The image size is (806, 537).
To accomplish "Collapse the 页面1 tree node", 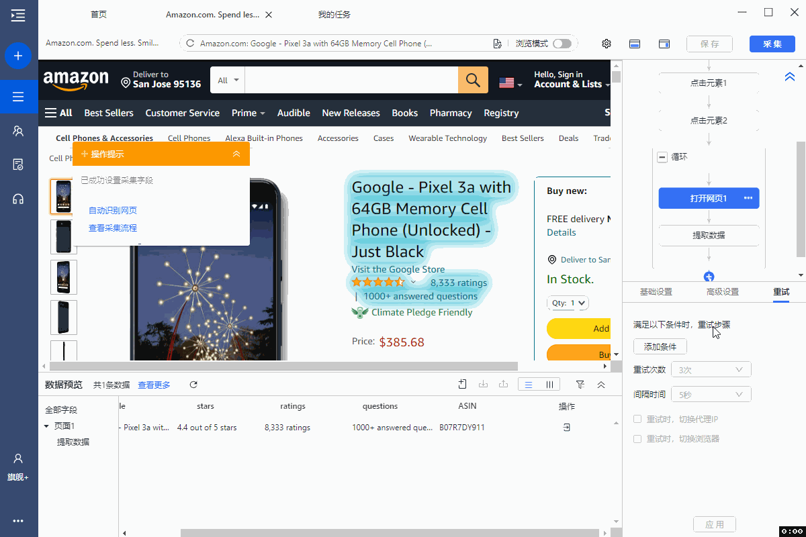I will (x=46, y=426).
